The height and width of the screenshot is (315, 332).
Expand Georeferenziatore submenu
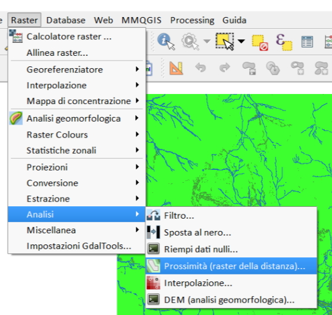click(x=76, y=69)
